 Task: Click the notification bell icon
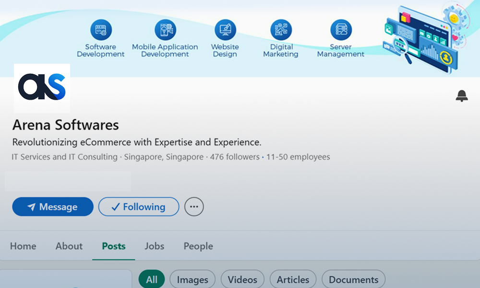462,96
